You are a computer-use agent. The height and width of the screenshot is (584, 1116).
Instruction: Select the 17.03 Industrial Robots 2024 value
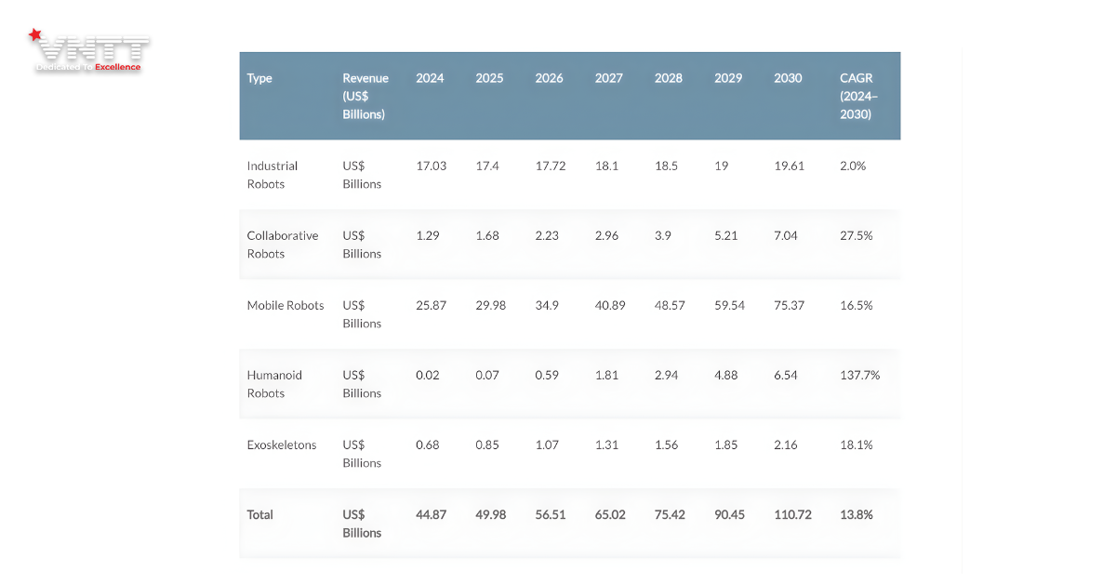[x=432, y=166]
